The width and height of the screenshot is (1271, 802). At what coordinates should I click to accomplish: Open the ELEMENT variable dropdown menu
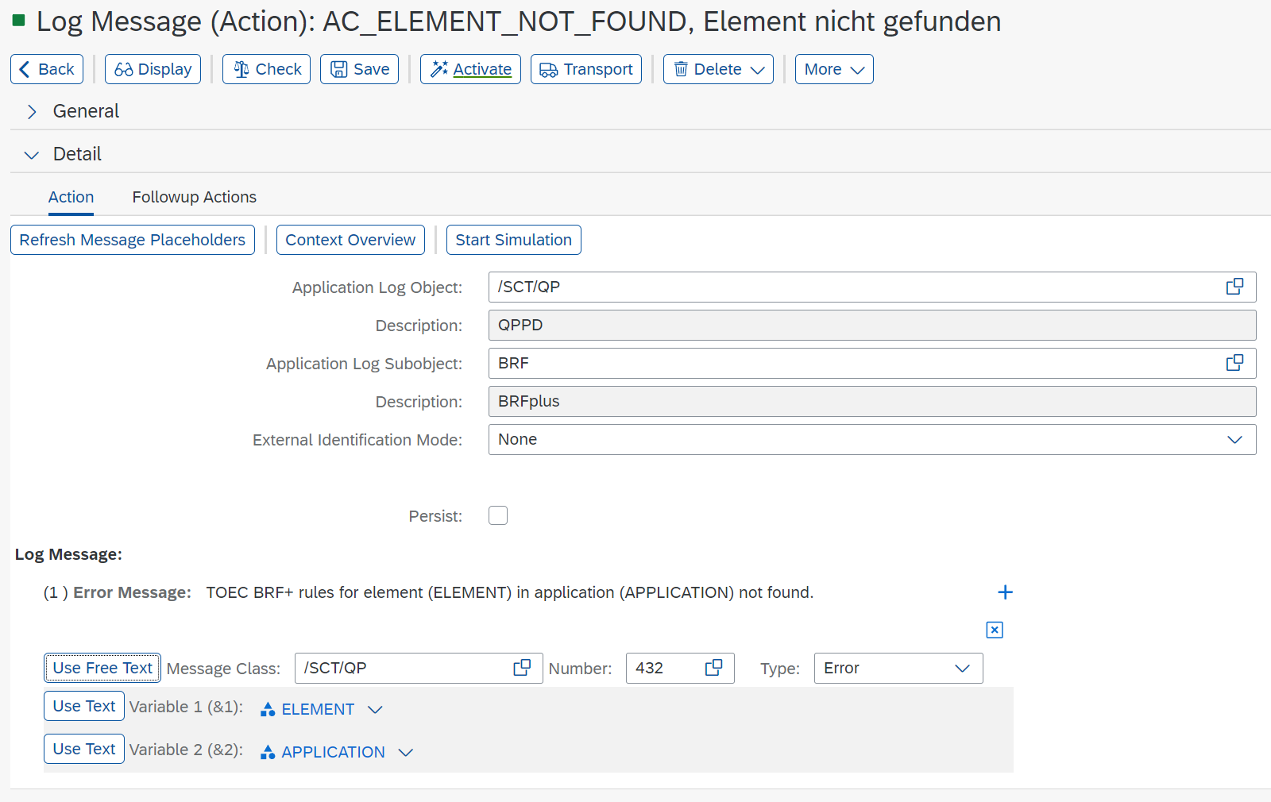375,709
